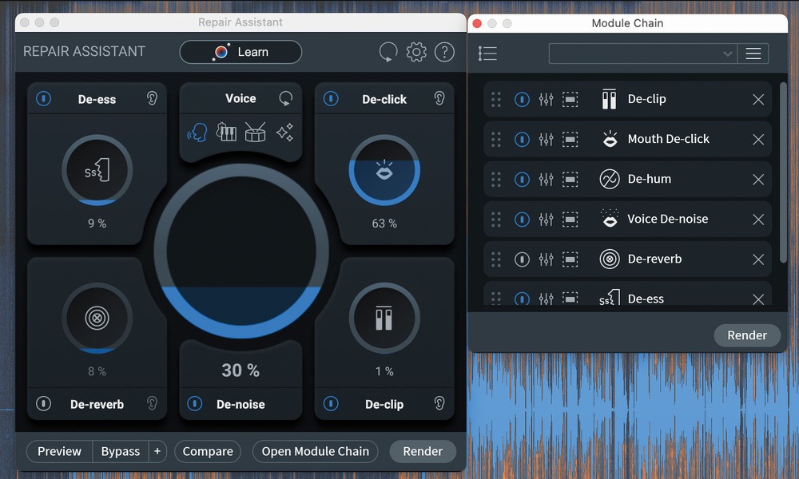The height and width of the screenshot is (479, 799).
Task: Remove Voice De-noise from the chain
Action: tap(758, 220)
